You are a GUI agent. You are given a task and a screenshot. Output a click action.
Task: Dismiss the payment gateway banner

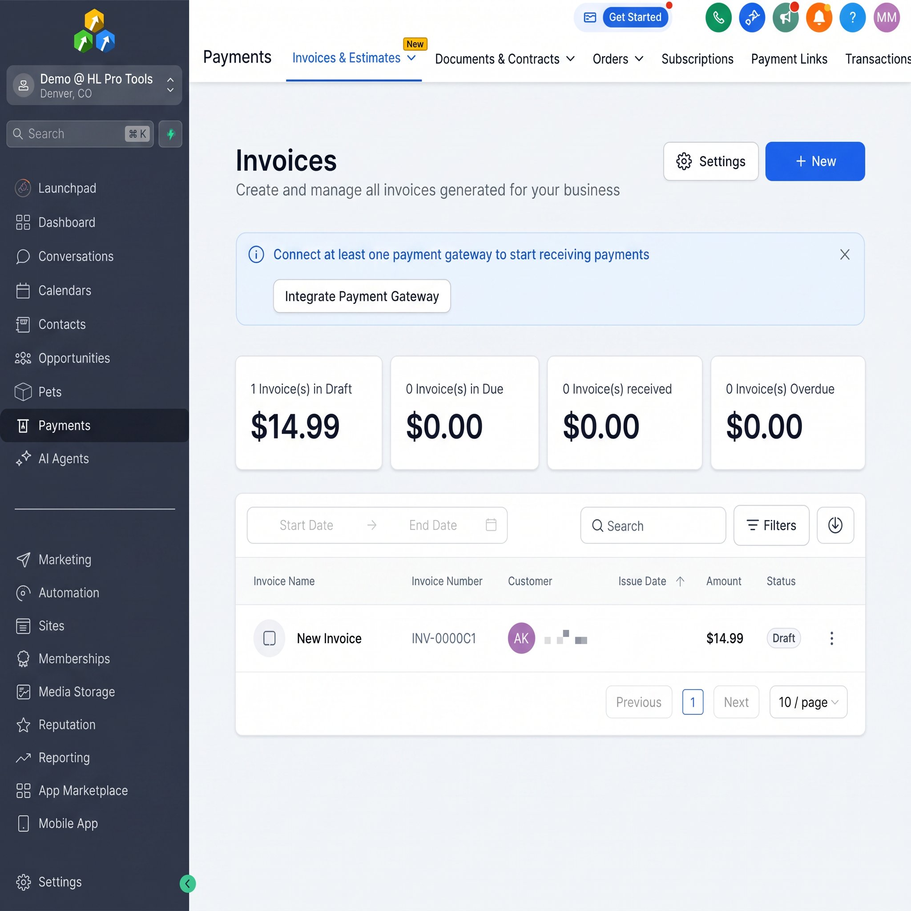coord(845,254)
